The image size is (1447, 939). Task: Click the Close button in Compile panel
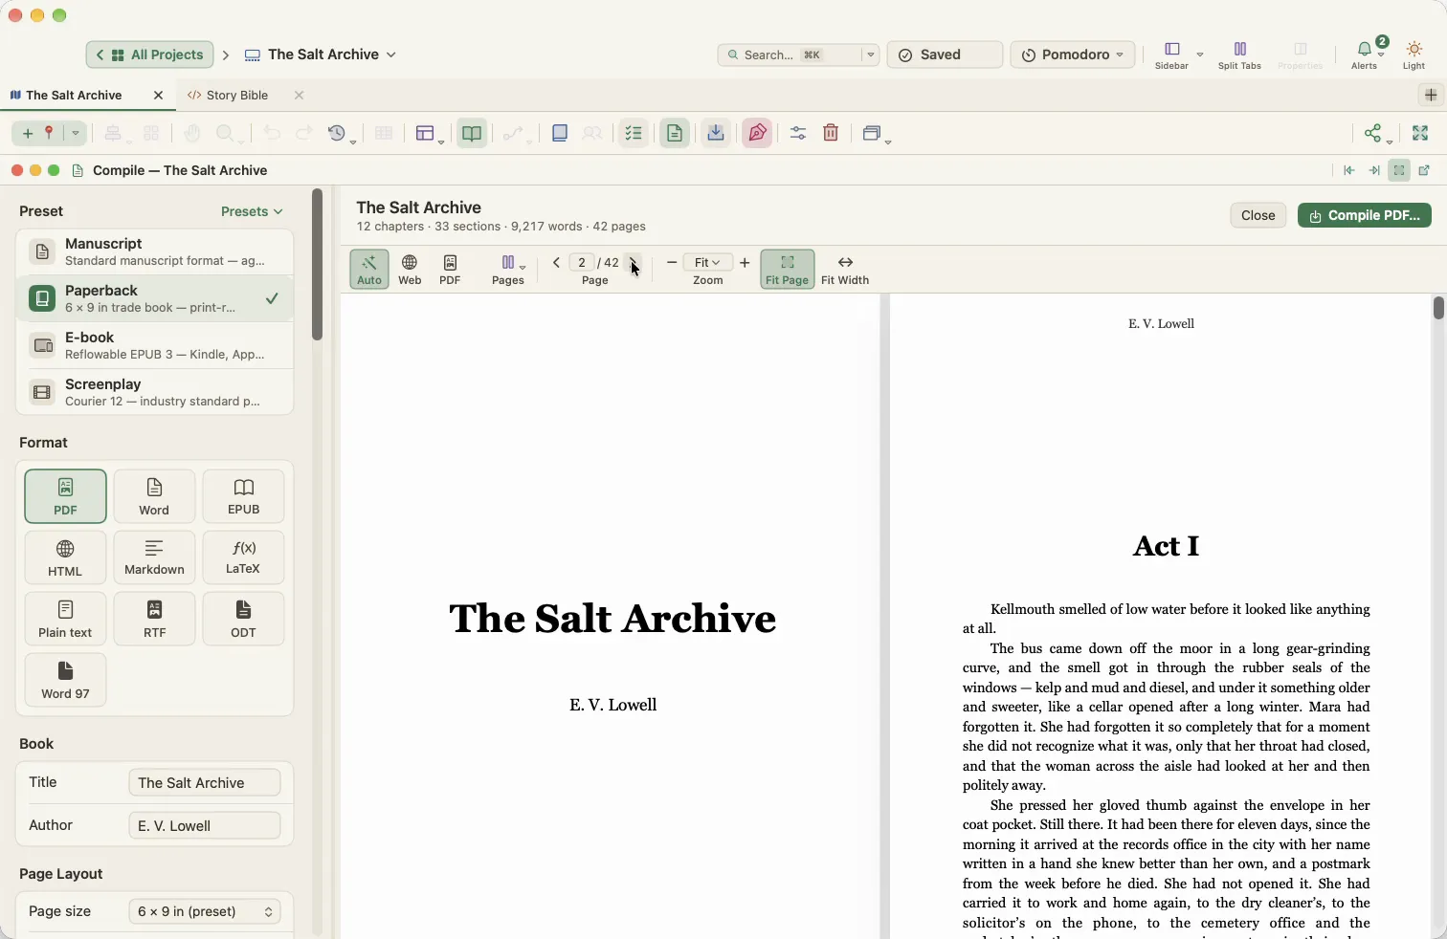click(x=1258, y=215)
